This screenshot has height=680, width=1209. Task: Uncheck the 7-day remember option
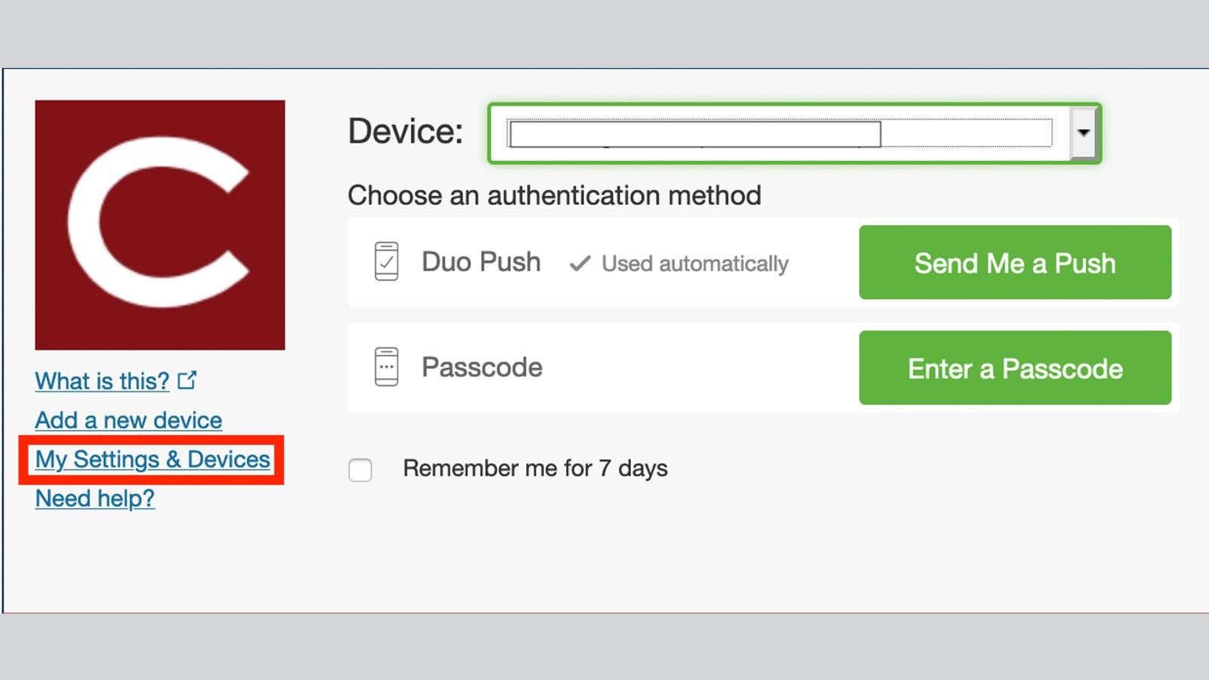tap(360, 469)
